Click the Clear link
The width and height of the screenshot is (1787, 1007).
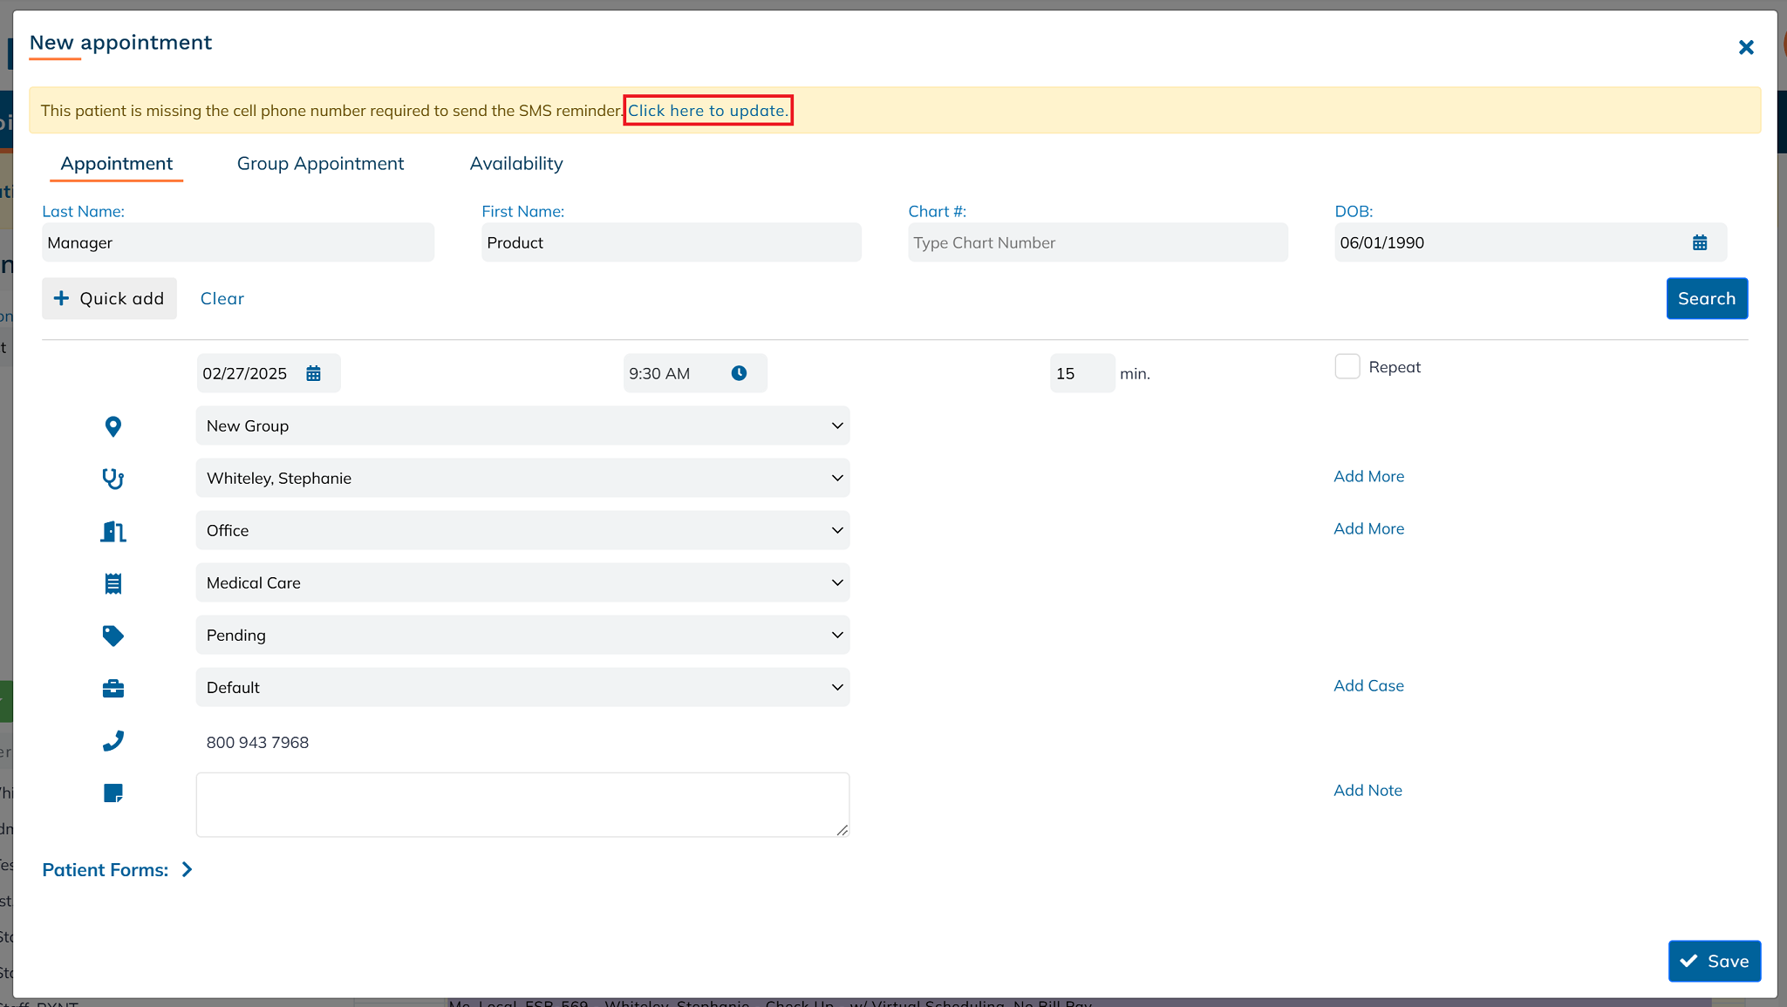[222, 298]
